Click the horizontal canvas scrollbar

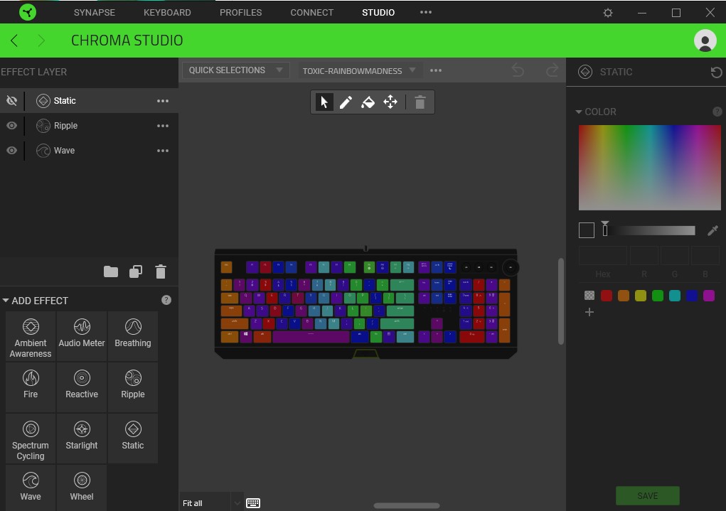tap(407, 505)
